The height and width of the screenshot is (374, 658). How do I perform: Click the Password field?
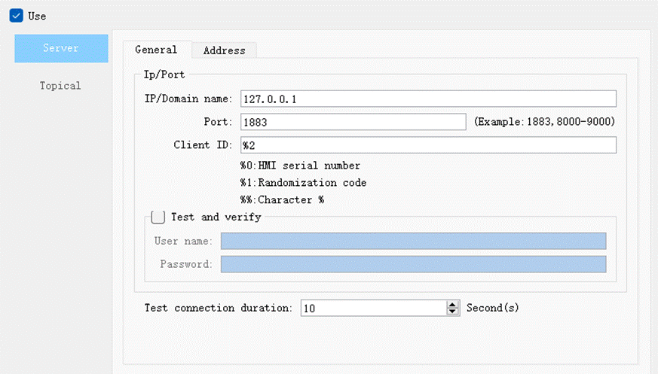(413, 264)
